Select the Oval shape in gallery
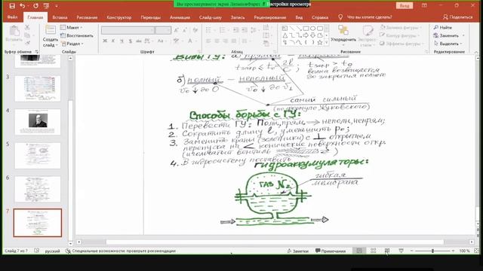The width and height of the screenshot is (483, 271). pyautogui.click(x=313, y=29)
